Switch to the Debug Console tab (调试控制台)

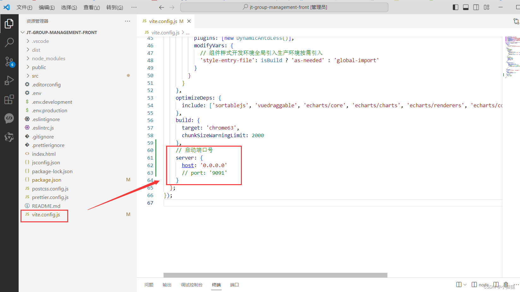pos(192,285)
